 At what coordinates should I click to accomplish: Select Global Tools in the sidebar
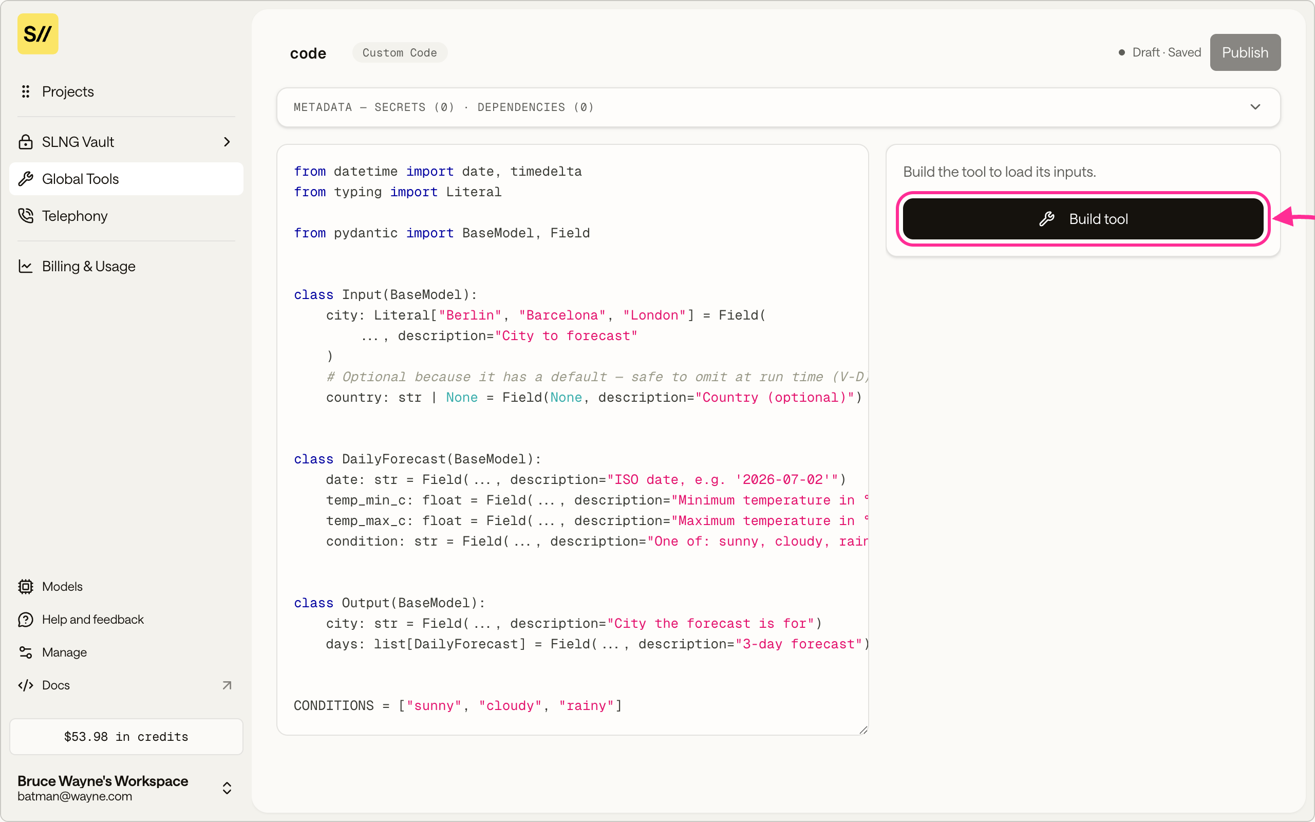[x=126, y=179]
